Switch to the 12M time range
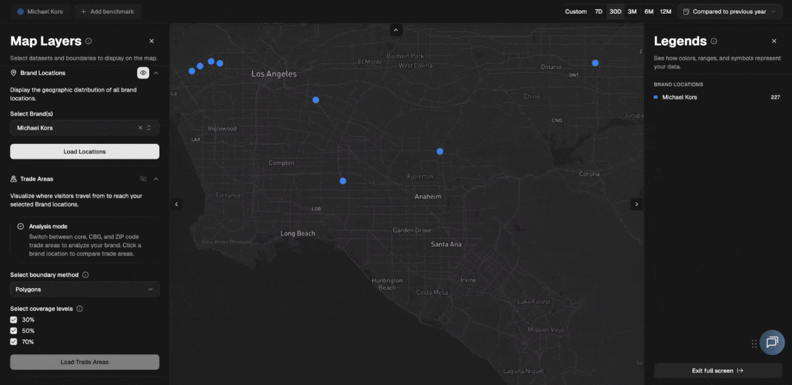The height and width of the screenshot is (385, 792). 665,11
